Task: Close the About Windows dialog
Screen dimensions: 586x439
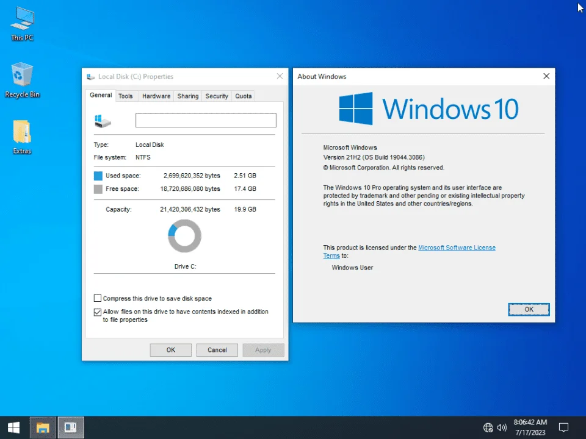Action: tap(546, 76)
